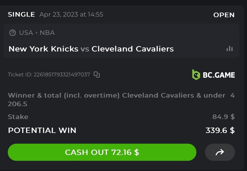Click the BC.GAME logo
Screen dimensions: 247x171
point(213,75)
